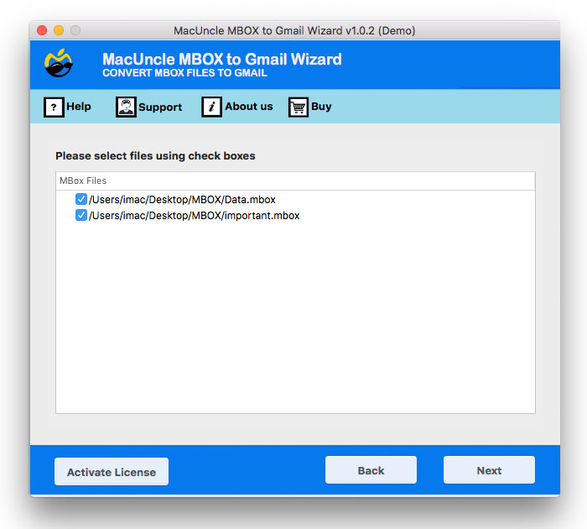Click the MacUncle logo icon
The image size is (587, 529).
pyautogui.click(x=58, y=63)
